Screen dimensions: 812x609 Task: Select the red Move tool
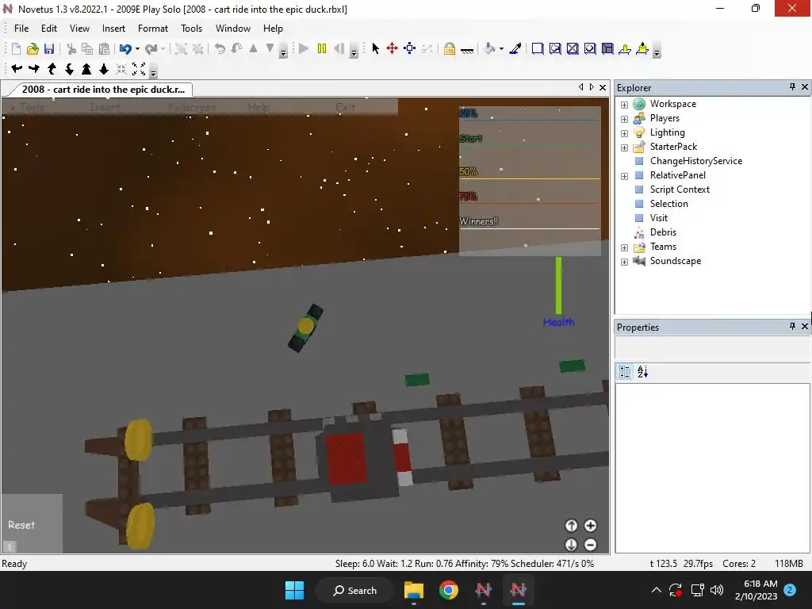[x=392, y=48]
